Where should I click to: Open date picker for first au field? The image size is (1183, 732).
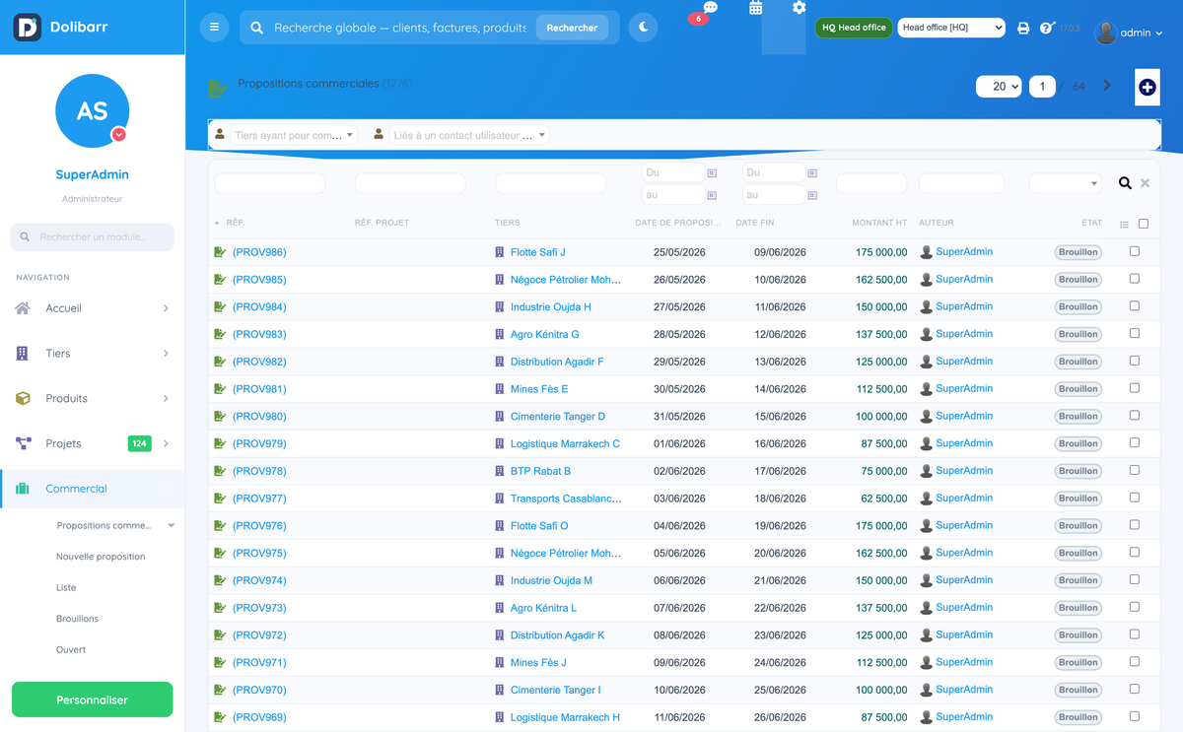712,195
